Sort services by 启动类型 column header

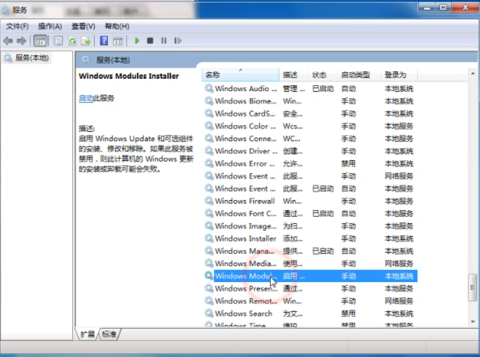tap(355, 75)
